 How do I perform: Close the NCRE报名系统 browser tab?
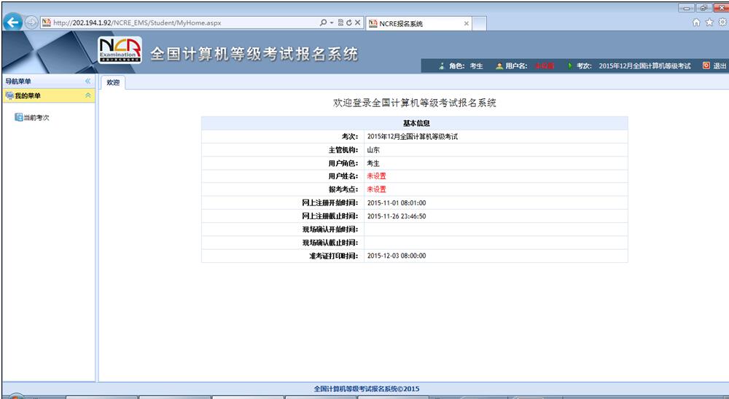467,24
